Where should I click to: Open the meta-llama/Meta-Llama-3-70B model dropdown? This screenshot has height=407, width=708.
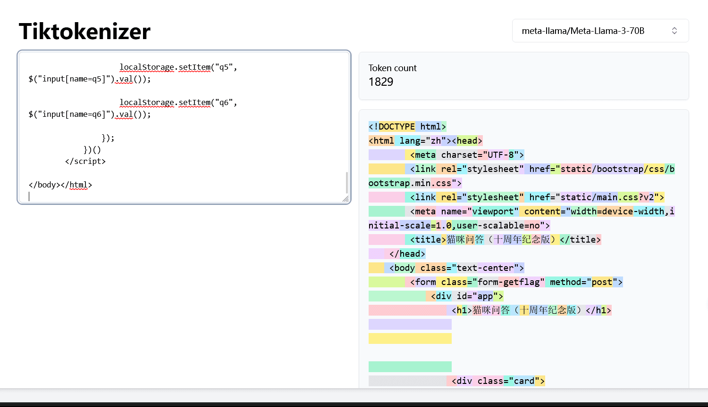600,31
